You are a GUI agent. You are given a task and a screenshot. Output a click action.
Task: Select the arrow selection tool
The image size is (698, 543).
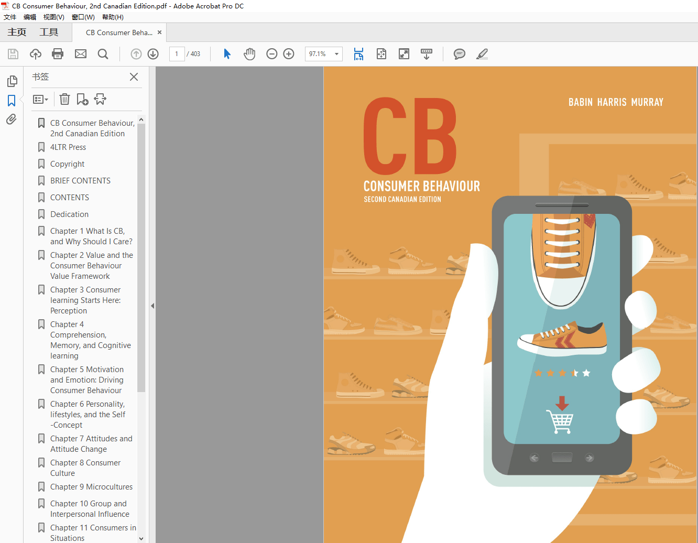tap(227, 54)
